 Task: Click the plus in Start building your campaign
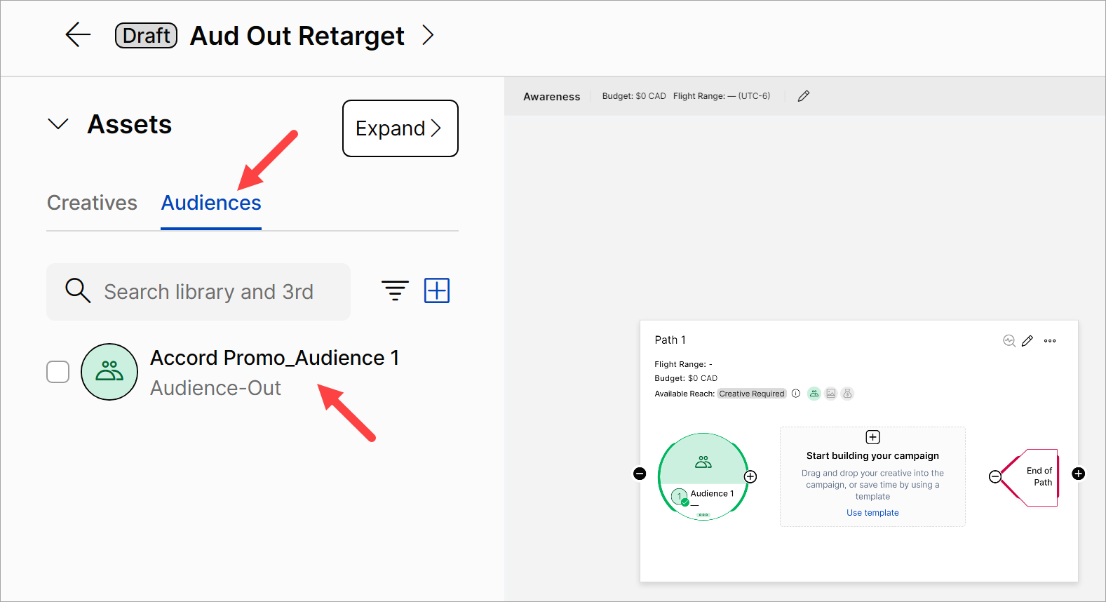(x=872, y=437)
